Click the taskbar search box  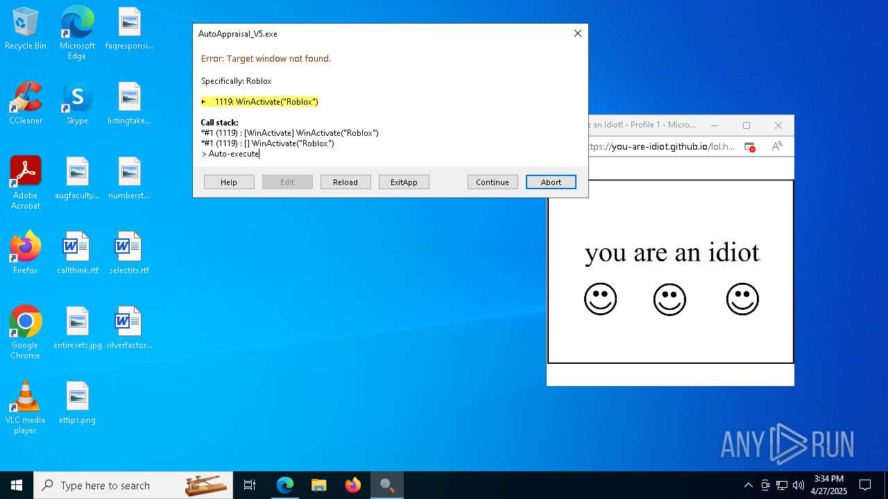pos(133,485)
